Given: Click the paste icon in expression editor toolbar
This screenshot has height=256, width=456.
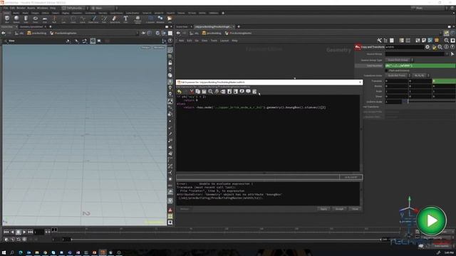Looking at the screenshot, I should coord(204,92).
